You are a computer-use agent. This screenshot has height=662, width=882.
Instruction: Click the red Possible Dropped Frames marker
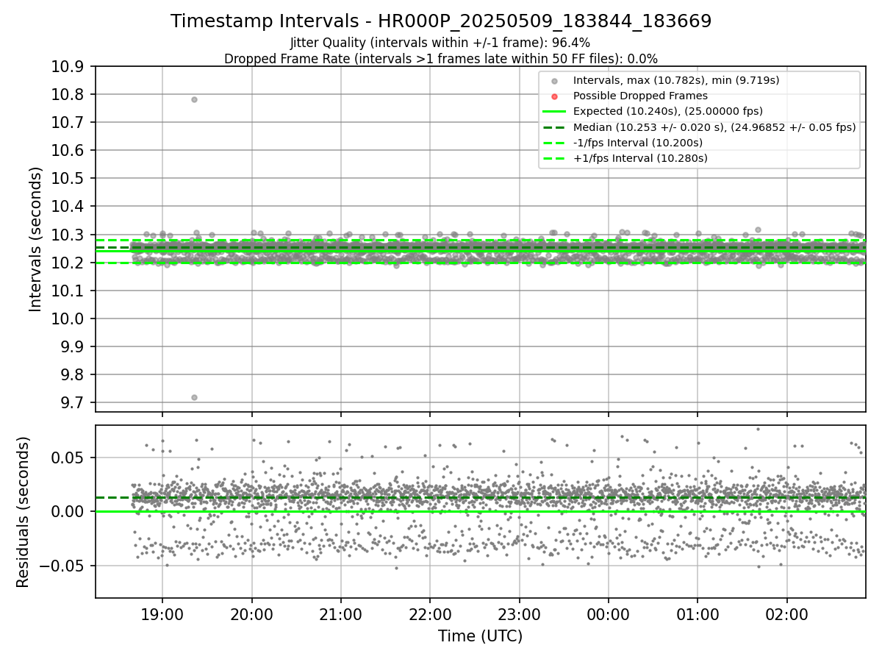click(554, 96)
